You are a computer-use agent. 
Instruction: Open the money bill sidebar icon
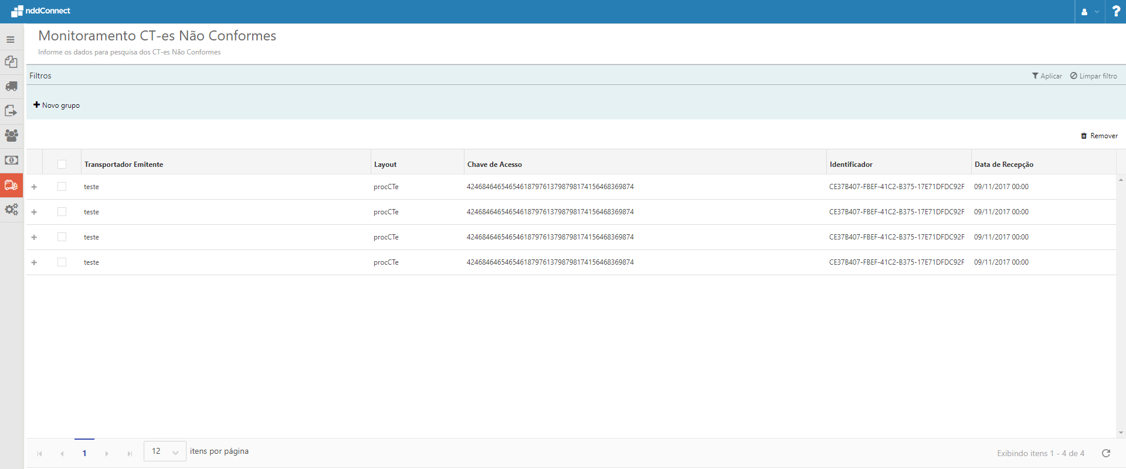[11, 160]
